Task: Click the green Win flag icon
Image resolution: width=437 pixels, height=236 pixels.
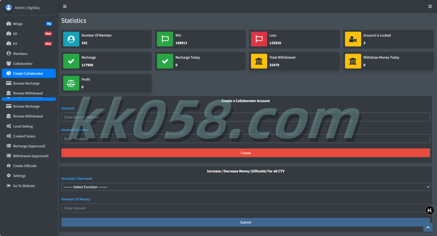Action: point(165,39)
